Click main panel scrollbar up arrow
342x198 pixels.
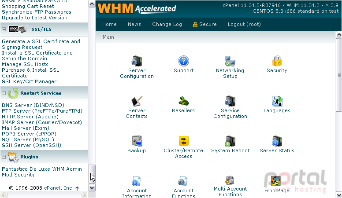click(339, 35)
